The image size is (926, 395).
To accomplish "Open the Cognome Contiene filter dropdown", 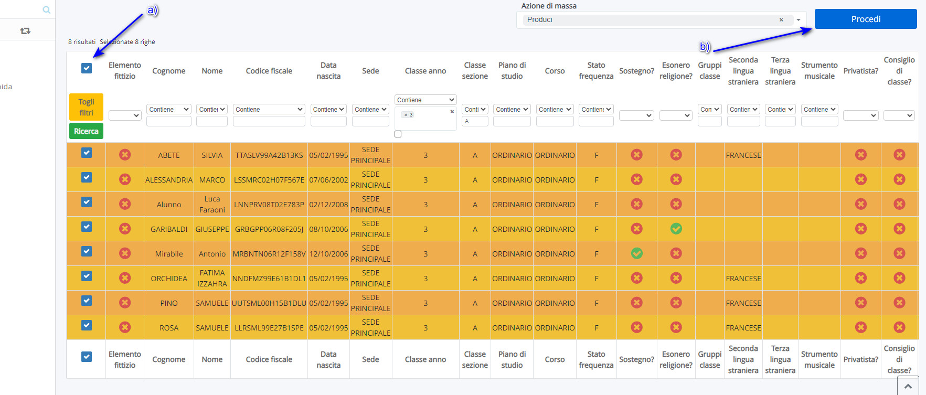I will coord(168,109).
